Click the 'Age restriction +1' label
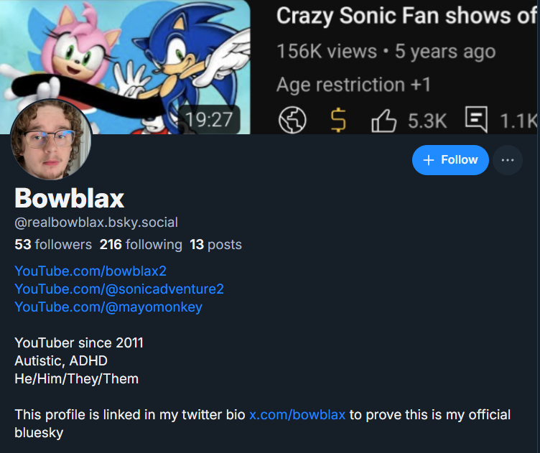Image resolution: width=540 pixels, height=453 pixels. (353, 85)
